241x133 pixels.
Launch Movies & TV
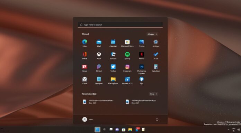coord(127,80)
